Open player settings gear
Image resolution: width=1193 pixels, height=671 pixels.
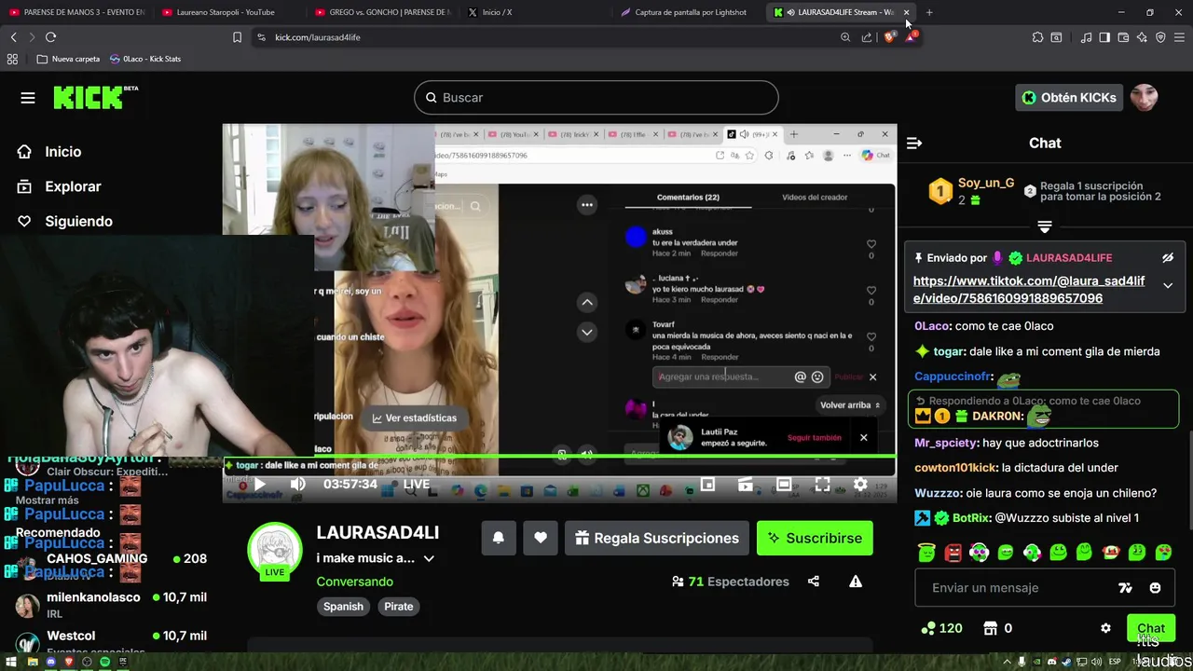(860, 485)
